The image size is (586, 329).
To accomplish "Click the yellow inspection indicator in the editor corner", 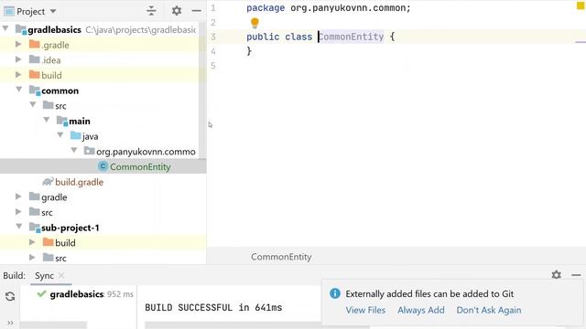I will 581,5.
